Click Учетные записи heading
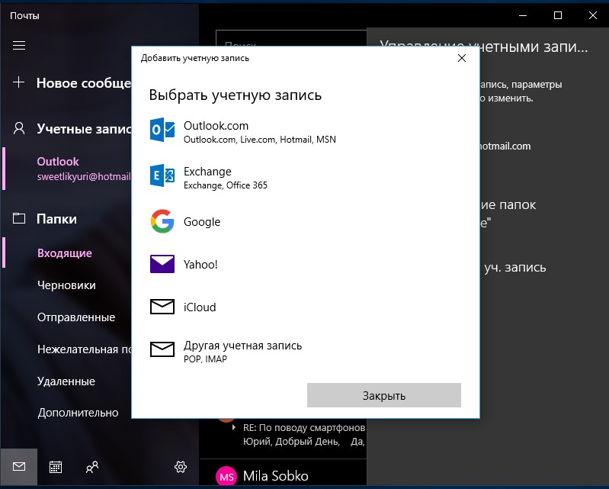Image resolution: width=609 pixels, height=489 pixels. pyautogui.click(x=84, y=129)
